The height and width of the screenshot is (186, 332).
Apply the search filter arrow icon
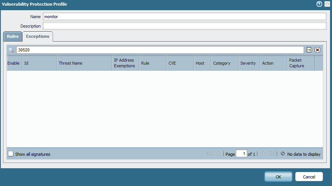pyautogui.click(x=309, y=50)
